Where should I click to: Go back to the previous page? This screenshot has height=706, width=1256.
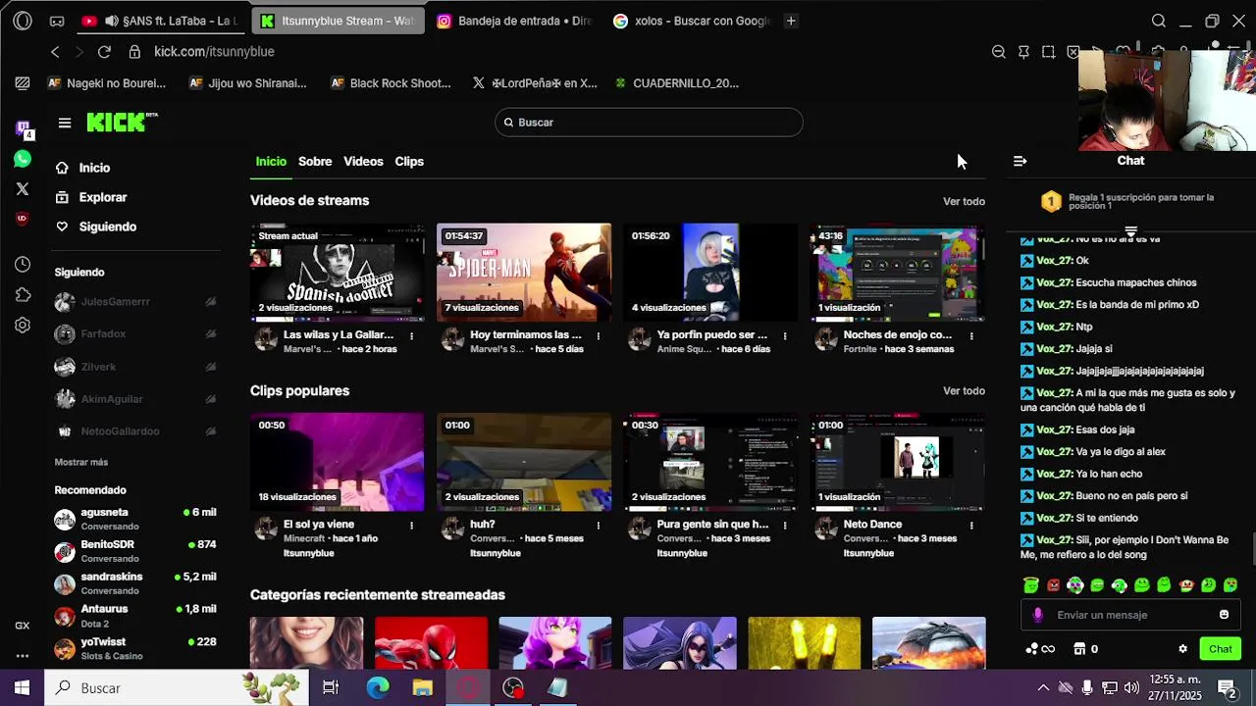[55, 52]
